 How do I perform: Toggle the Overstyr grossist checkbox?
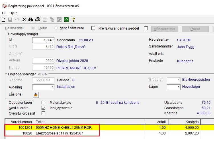click(43, 113)
